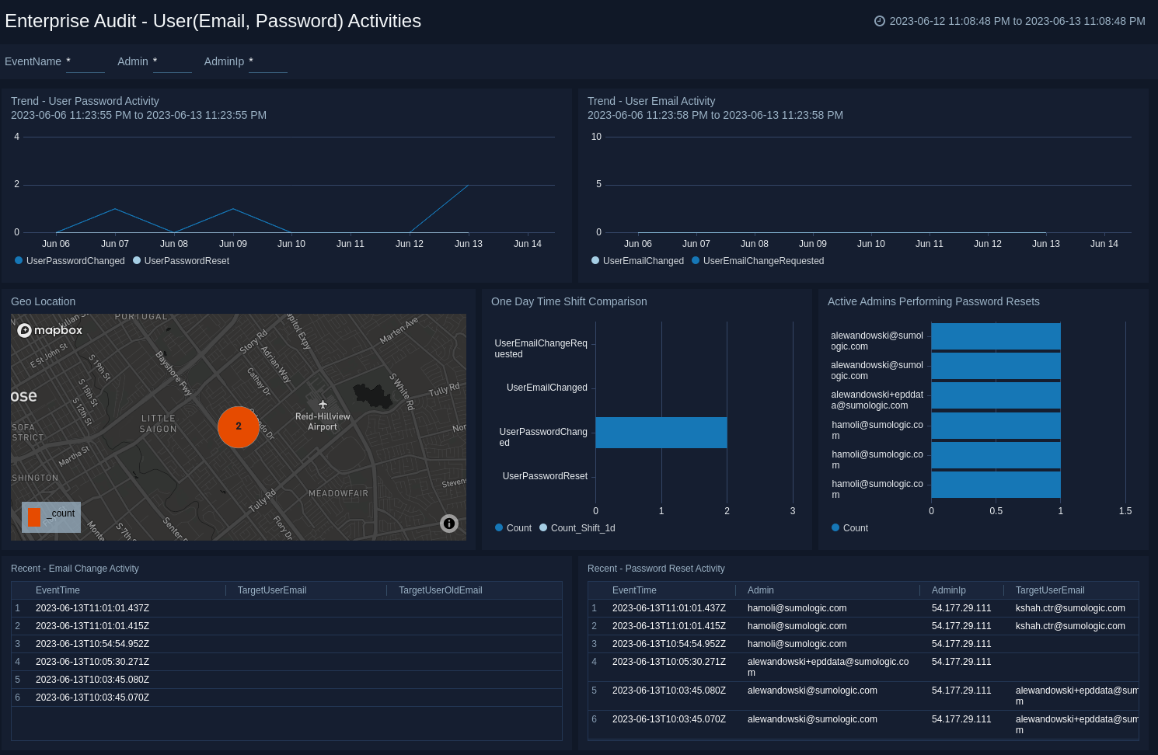Open the AdminIp filter field

click(x=267, y=62)
